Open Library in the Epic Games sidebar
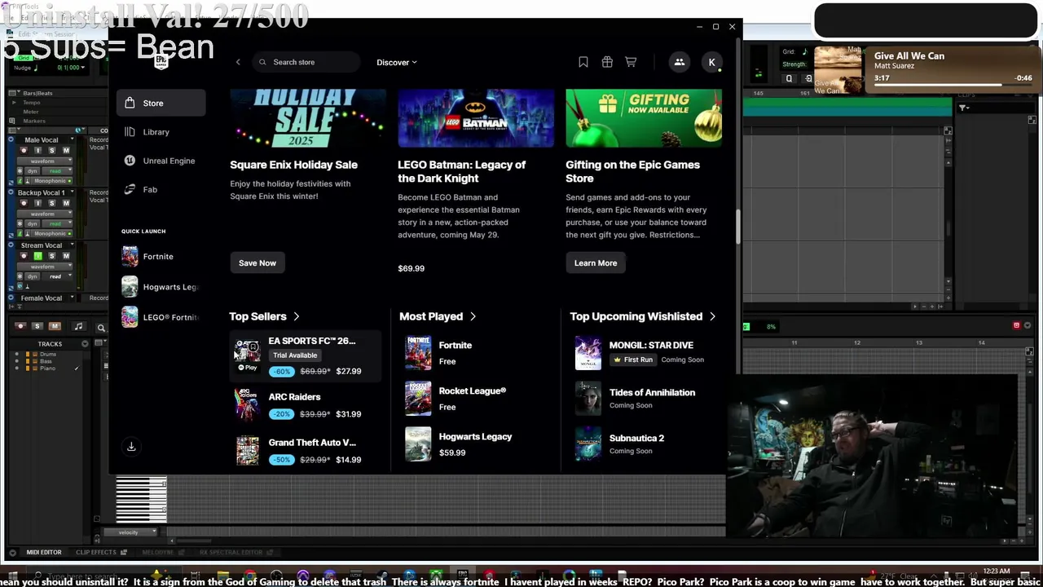This screenshot has height=587, width=1043. (161, 132)
